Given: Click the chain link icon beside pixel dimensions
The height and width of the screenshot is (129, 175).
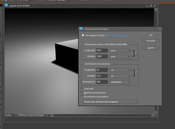Looking at the screenshot, I should (x=136, y=53).
